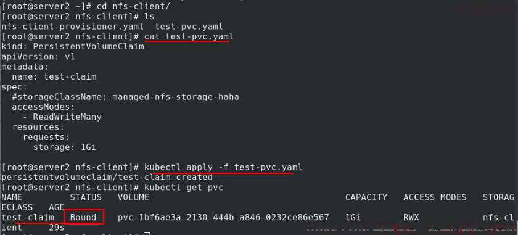
Task: Click the "name: test-claim" metadata line
Action: point(54,77)
